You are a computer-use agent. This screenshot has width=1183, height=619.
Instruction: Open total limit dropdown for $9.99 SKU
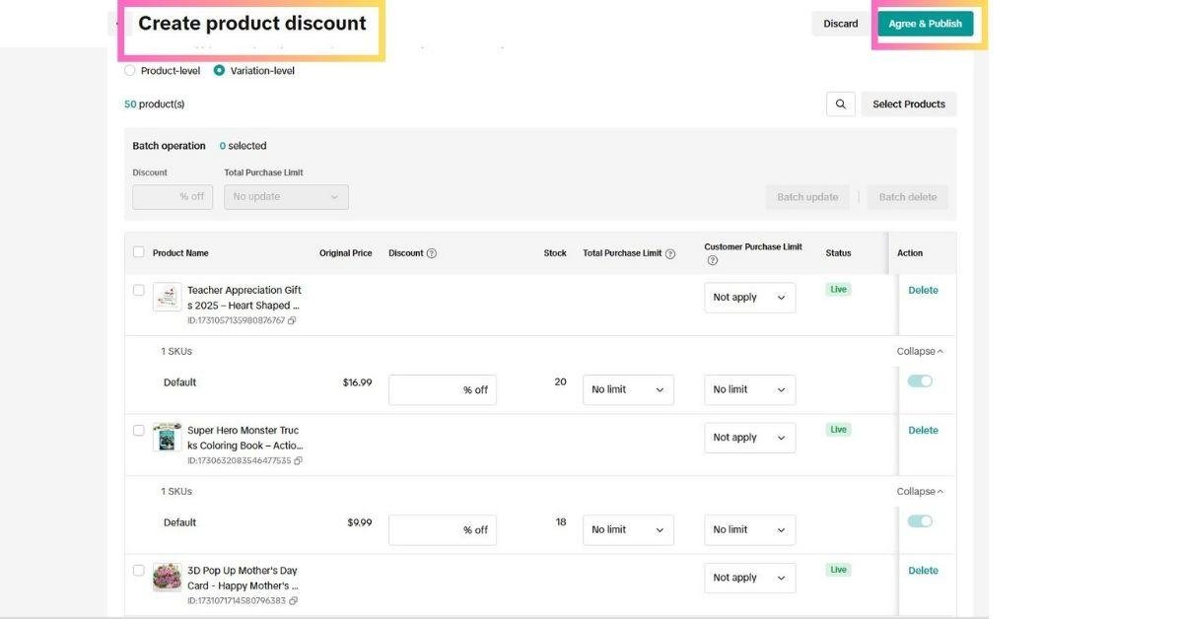[x=628, y=529]
